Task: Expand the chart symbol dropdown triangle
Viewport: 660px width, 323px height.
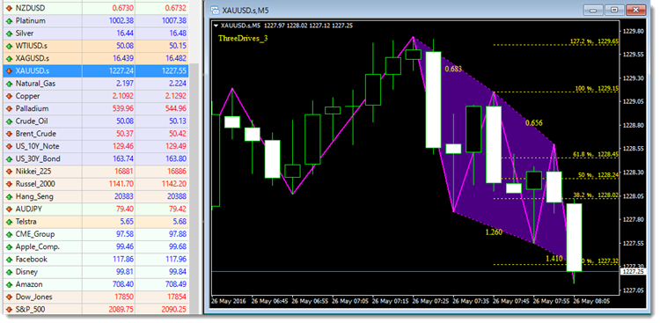Action: pyautogui.click(x=216, y=26)
